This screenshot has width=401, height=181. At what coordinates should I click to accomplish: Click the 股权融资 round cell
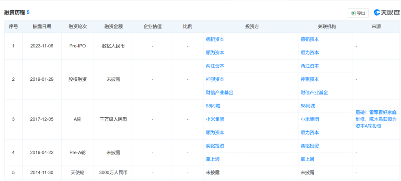pos(78,79)
